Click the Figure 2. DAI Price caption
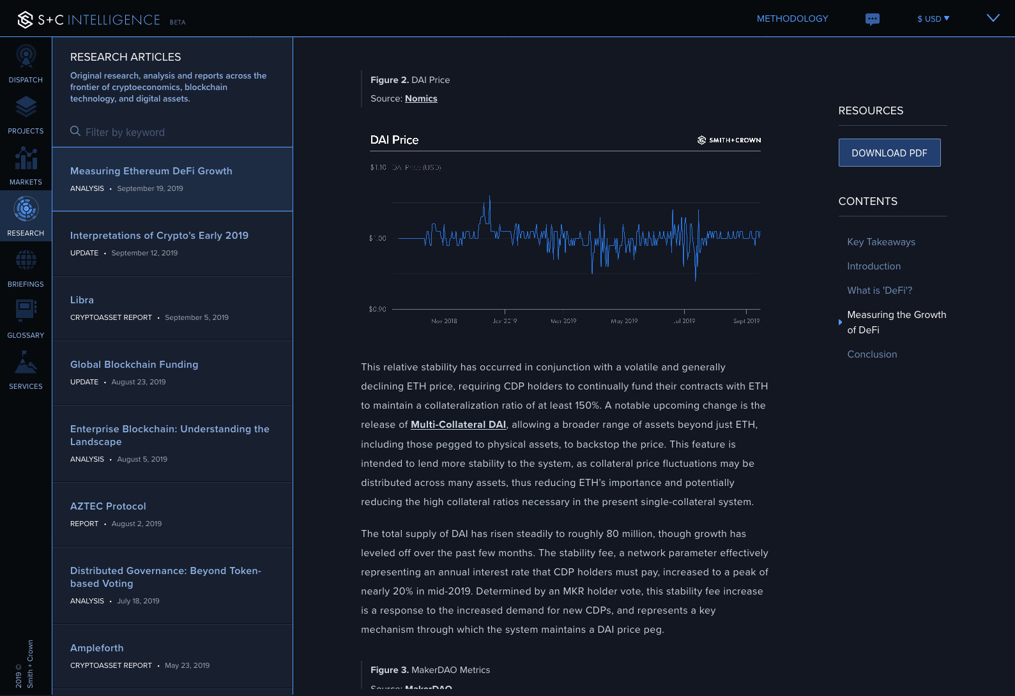Screen dimensions: 1015x696 point(410,80)
